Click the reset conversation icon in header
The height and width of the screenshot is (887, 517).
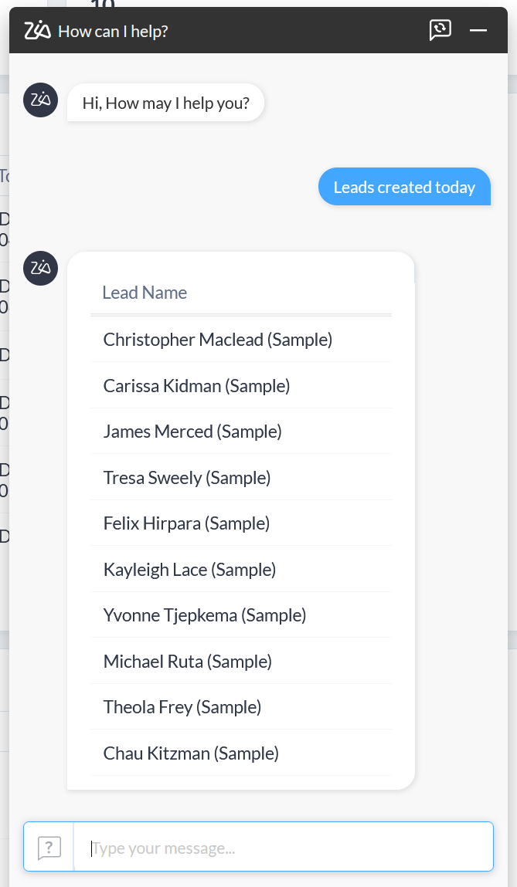click(x=440, y=30)
